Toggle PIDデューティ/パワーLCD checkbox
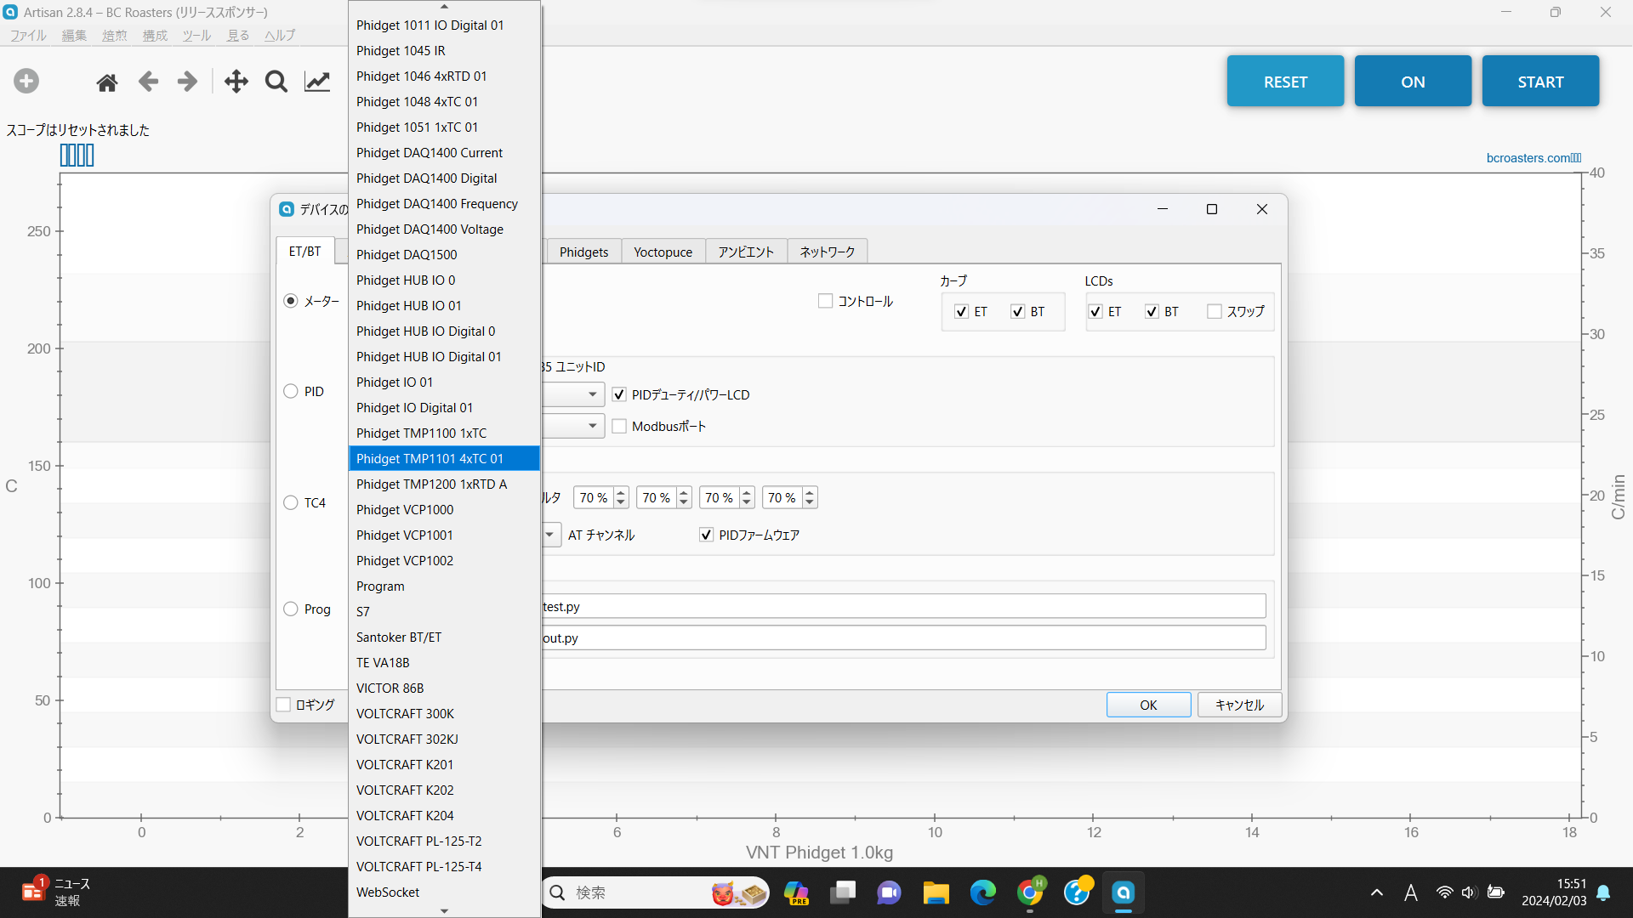Image resolution: width=1633 pixels, height=918 pixels. 619,394
